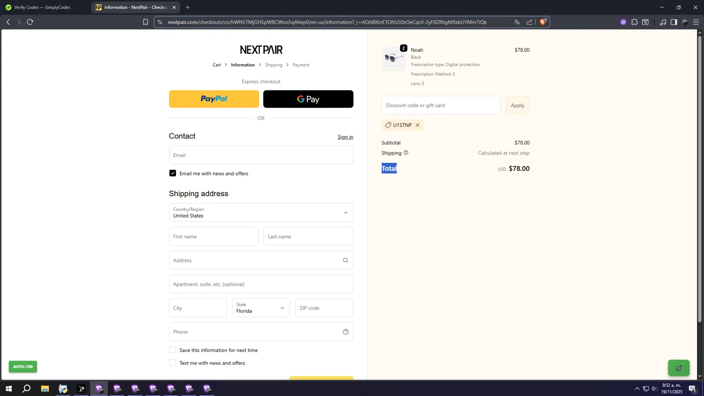Select the Payment breadcrumb step

point(301,65)
